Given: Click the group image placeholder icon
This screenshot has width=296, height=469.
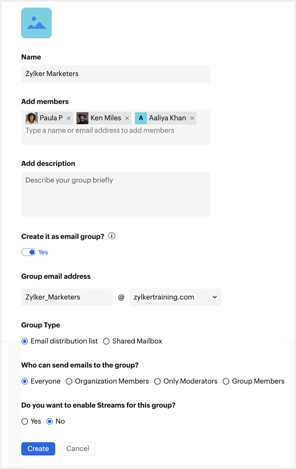Looking at the screenshot, I should click(x=36, y=23).
